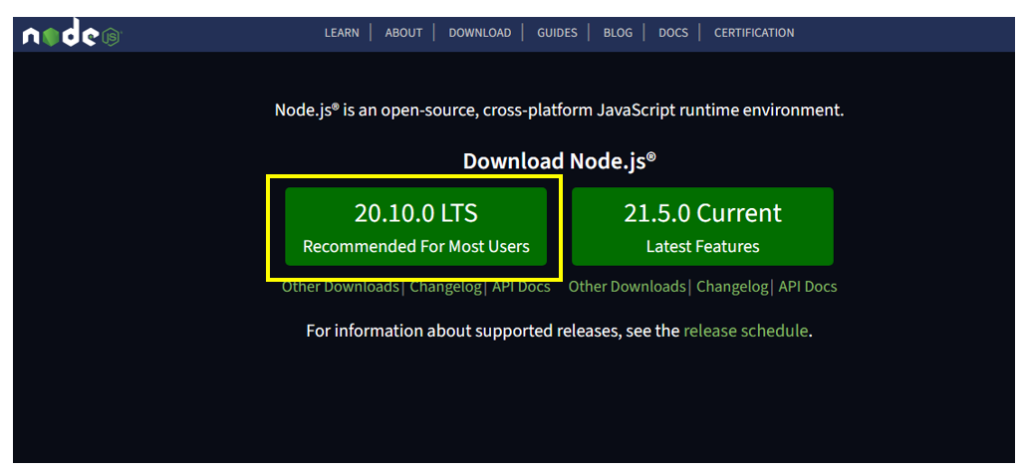Open API Docs under 20.10.0 LTS
The height and width of the screenshot is (474, 1025).
pos(521,287)
